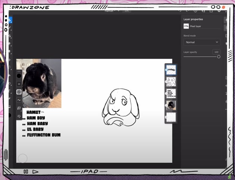This screenshot has width=235, height=180.
Task: Change the brush size value 48
Action: (19, 84)
